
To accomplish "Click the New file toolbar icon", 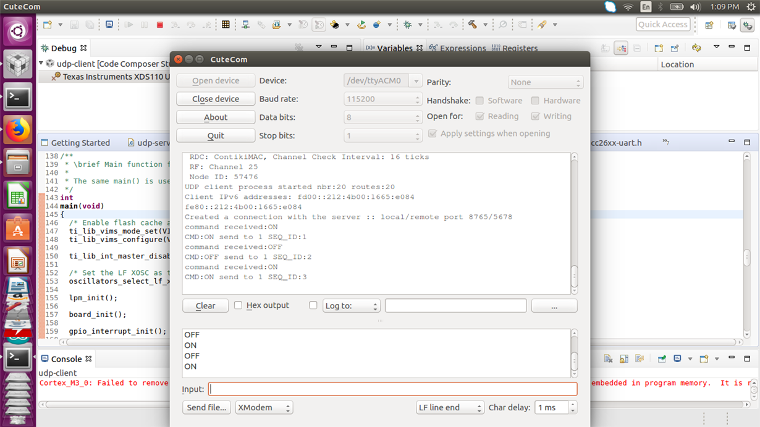I will coord(48,25).
